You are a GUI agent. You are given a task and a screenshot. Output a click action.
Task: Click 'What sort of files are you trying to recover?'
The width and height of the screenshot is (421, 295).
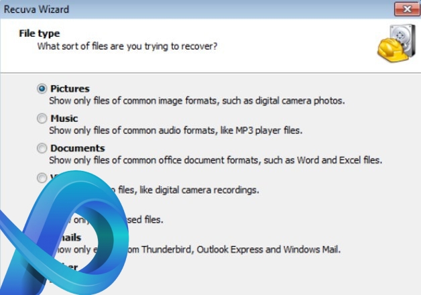click(127, 46)
